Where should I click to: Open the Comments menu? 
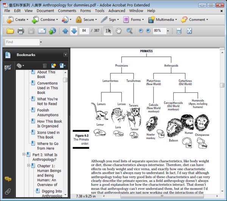pos(67,11)
